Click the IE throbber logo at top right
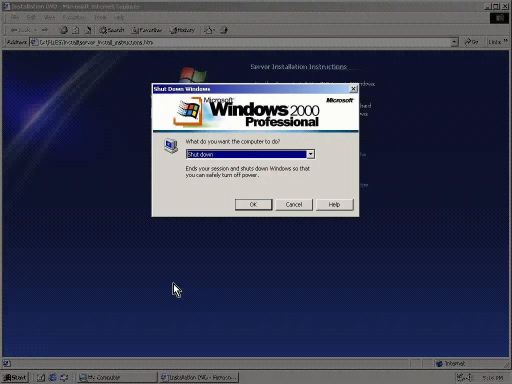This screenshot has width=512, height=384. click(x=499, y=18)
